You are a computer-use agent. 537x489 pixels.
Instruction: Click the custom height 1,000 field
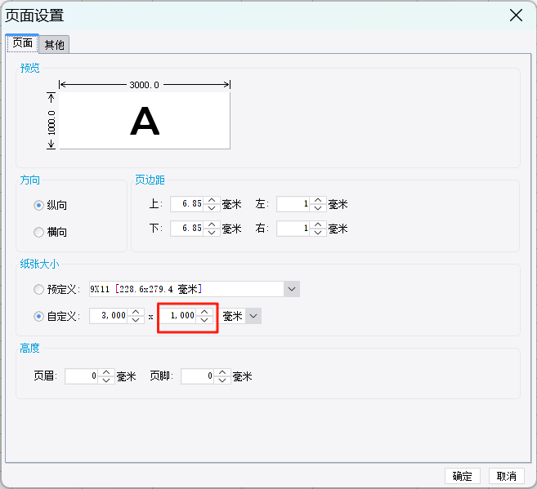point(178,316)
